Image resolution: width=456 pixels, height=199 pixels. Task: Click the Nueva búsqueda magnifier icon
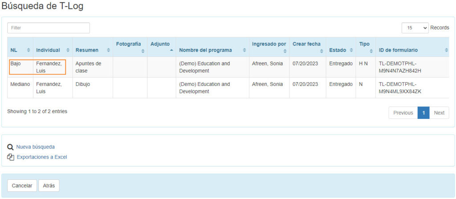tap(11, 147)
